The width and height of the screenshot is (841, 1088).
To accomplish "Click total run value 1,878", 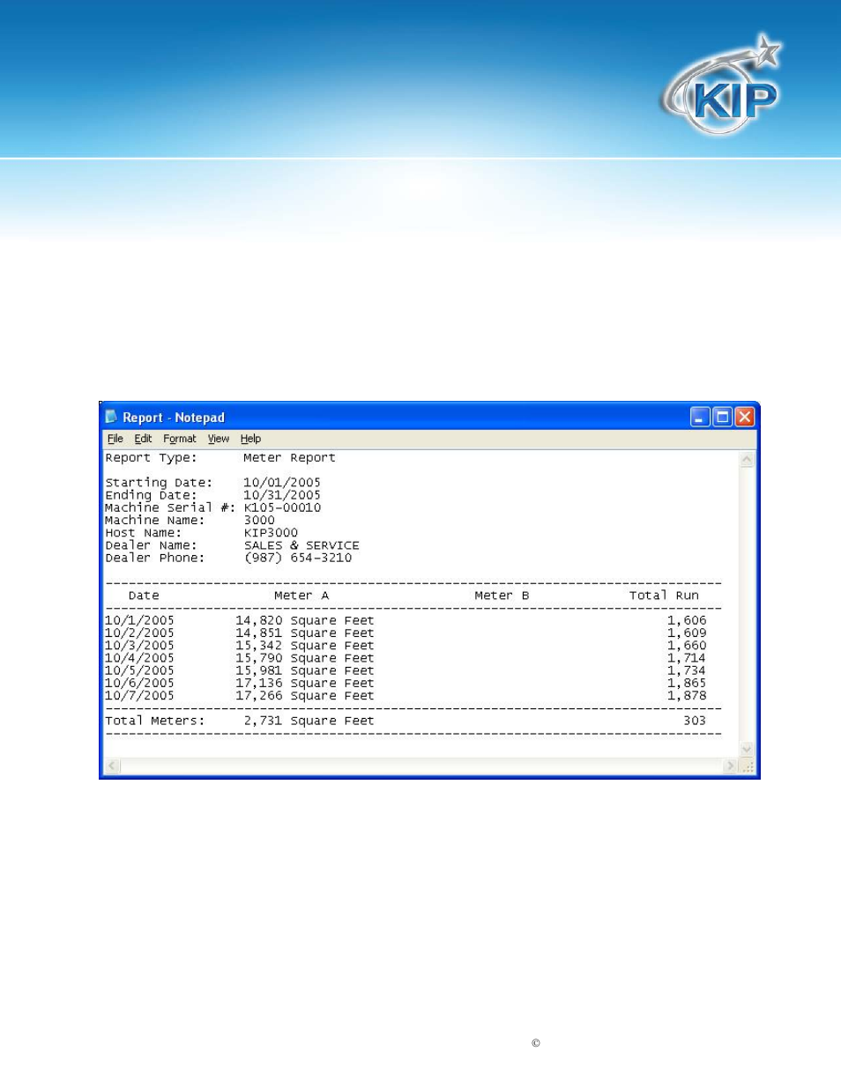I will (x=687, y=695).
